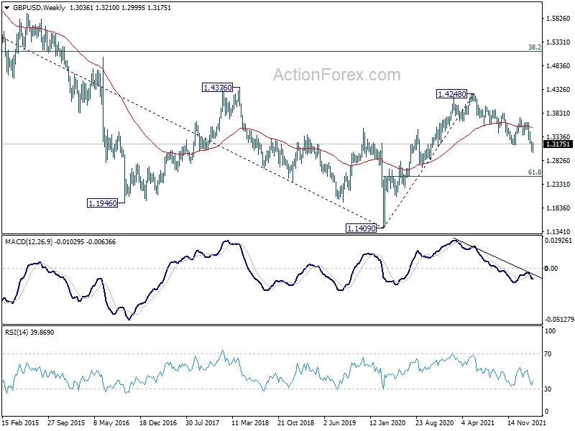Click the 4 Apr 2021 date label
Screen dimensions: 575x431
click(478, 422)
